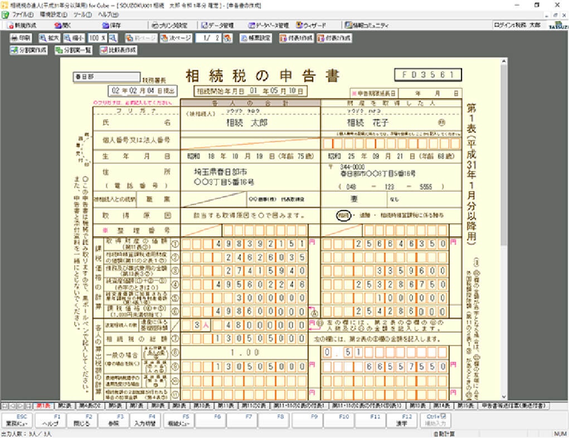The image size is (569, 438).
Task: Click form code F D 3 5 6 1
Action: (428, 75)
